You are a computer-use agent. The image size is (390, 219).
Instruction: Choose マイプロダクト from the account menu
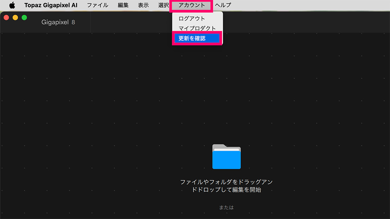198,28
